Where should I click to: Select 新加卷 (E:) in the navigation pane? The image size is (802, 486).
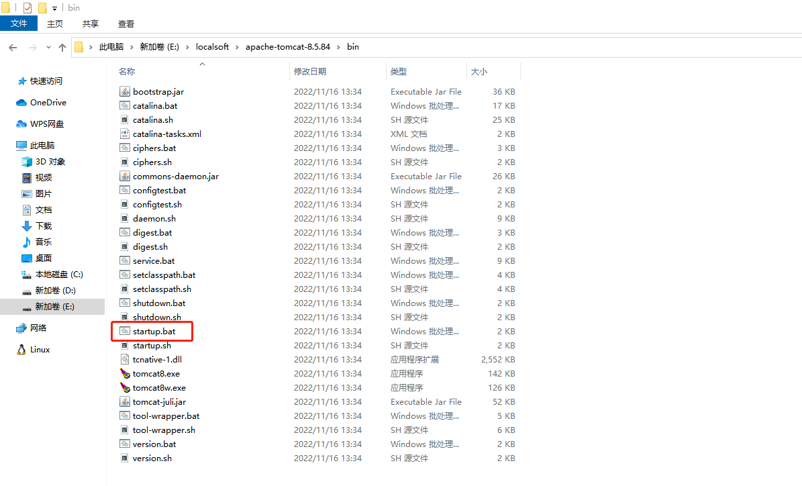[55, 307]
